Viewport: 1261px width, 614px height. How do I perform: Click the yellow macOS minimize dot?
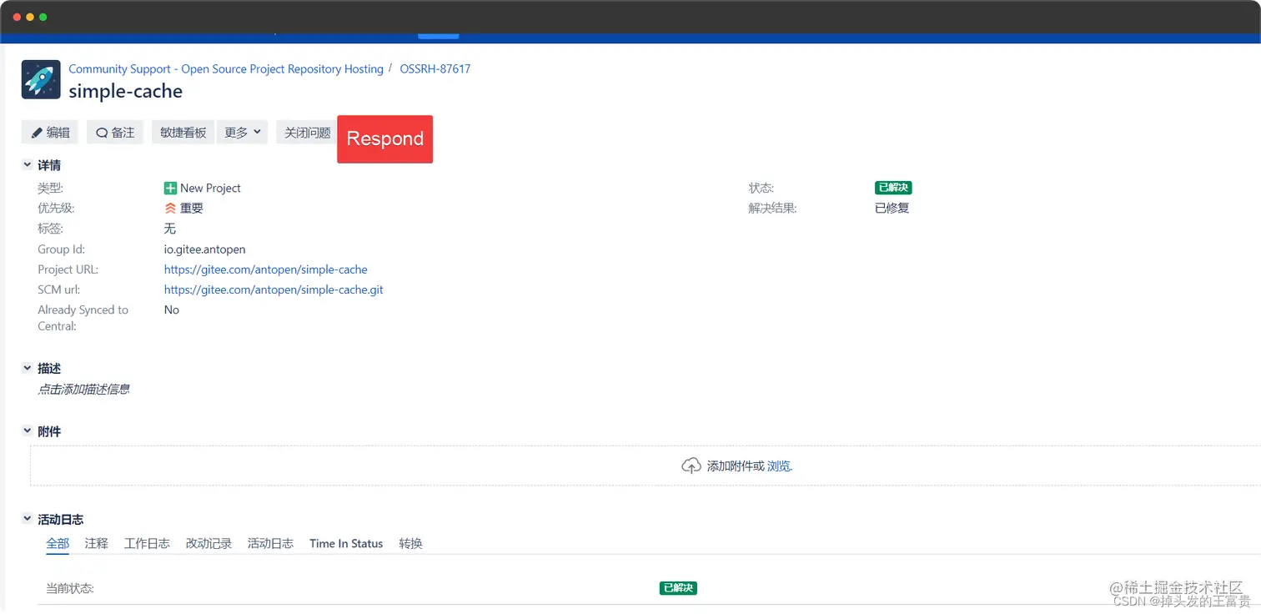pos(30,17)
